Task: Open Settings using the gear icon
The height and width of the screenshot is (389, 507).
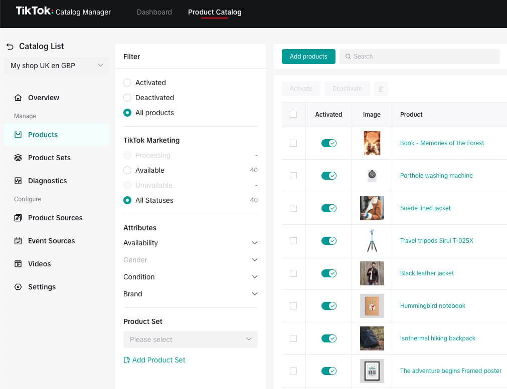Action: coord(18,287)
